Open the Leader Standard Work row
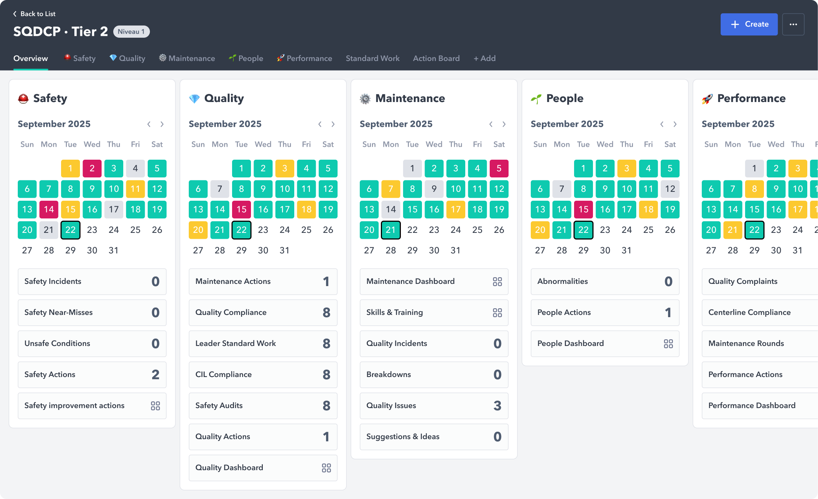Screen dimensions: 818x499 point(263,344)
